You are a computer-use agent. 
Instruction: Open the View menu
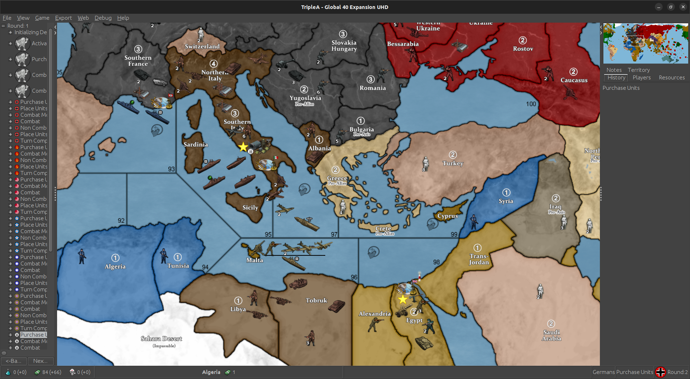pos(23,18)
